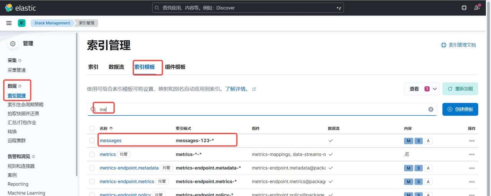The width and height of the screenshot is (491, 196).
Task: Open 案例 in sidebar
Action: 12,175
